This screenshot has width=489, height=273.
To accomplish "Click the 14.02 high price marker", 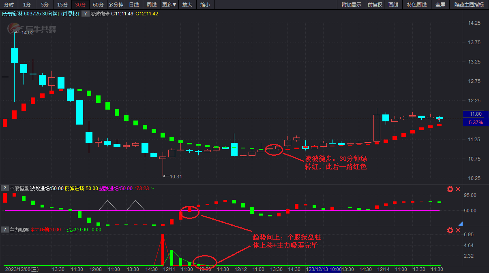I will [x=28, y=33].
